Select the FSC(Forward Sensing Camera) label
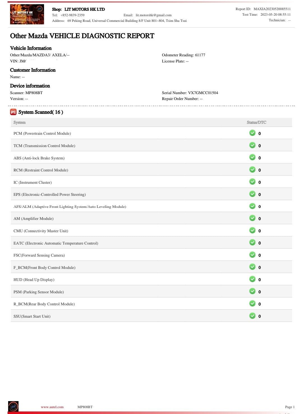Image resolution: width=303 pixels, height=414 pixels. point(39,255)
